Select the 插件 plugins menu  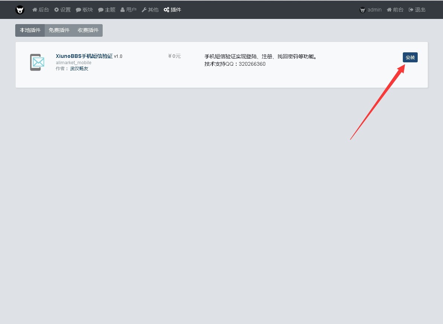tap(173, 10)
